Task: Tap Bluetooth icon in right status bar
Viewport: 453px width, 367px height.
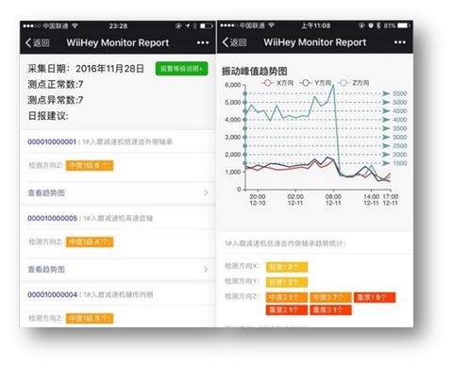Action: click(x=378, y=25)
